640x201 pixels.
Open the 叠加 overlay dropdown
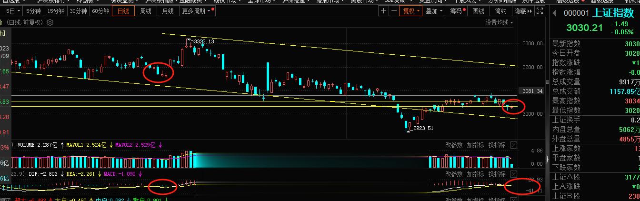tap(434, 11)
